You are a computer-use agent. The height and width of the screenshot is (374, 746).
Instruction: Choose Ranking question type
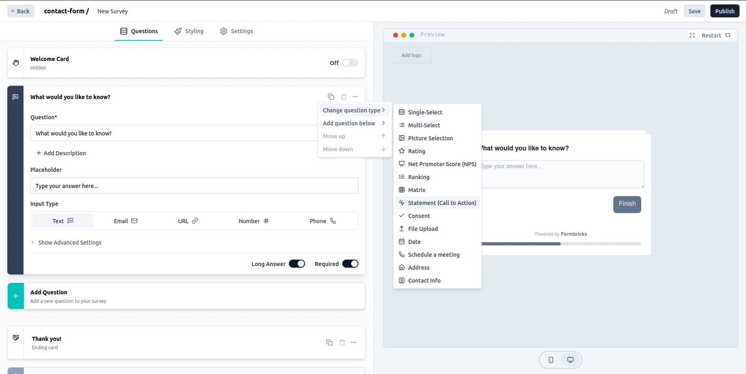coord(437,177)
